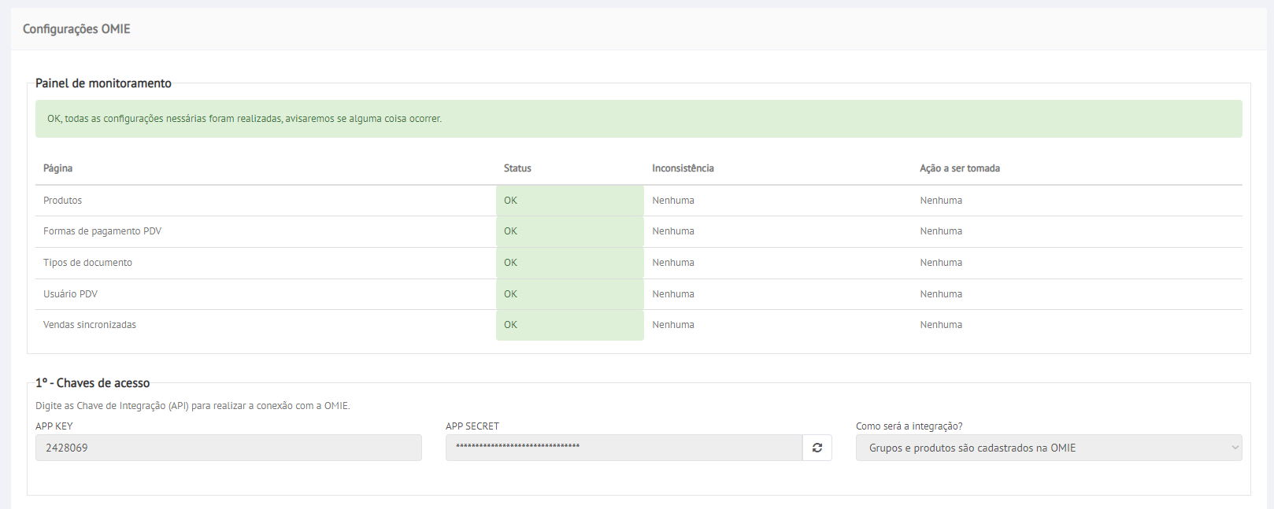Click the 'Formas de pagamento PDV' row

pyautogui.click(x=102, y=231)
